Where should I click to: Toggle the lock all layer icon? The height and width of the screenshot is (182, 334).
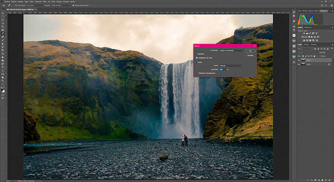[314, 56]
